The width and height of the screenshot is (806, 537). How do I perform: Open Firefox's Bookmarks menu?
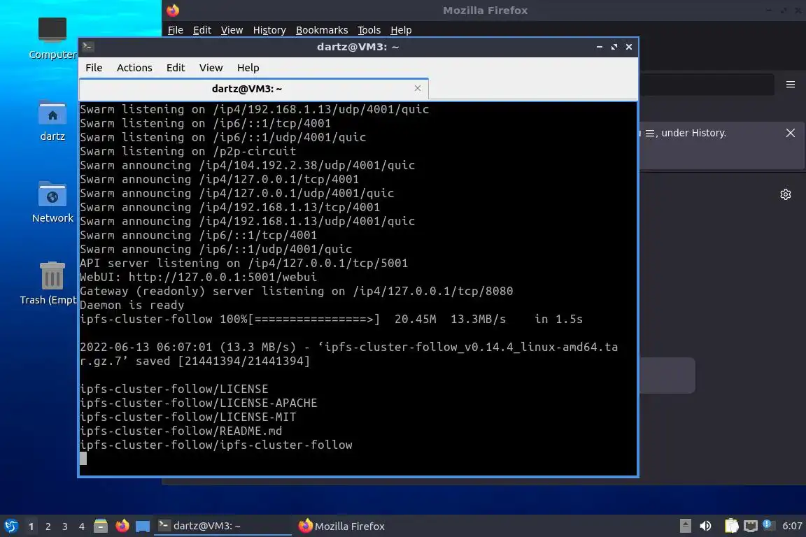pyautogui.click(x=322, y=30)
